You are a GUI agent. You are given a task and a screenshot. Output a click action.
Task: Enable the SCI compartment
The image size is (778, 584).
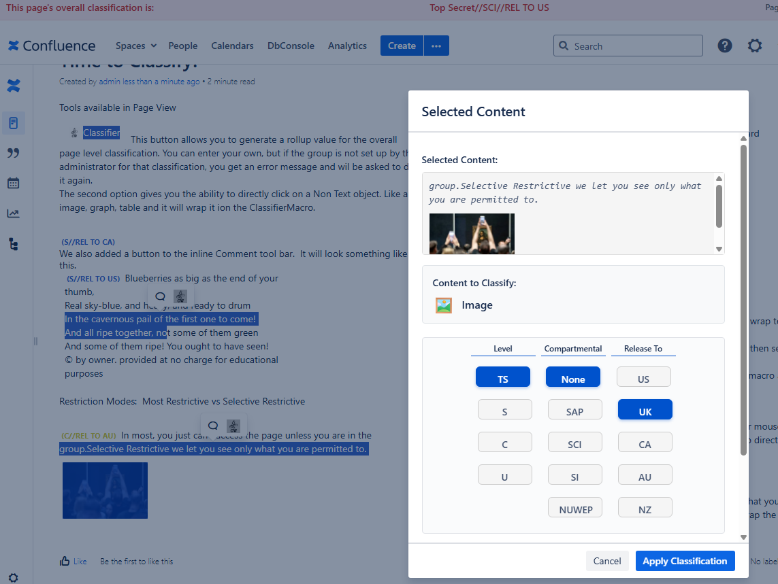(574, 442)
